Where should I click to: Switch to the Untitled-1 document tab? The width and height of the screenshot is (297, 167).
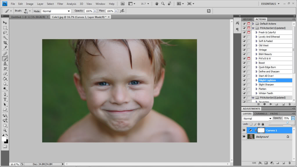[28, 17]
